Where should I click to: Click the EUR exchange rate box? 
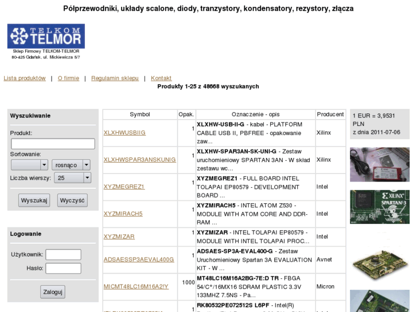point(380,124)
